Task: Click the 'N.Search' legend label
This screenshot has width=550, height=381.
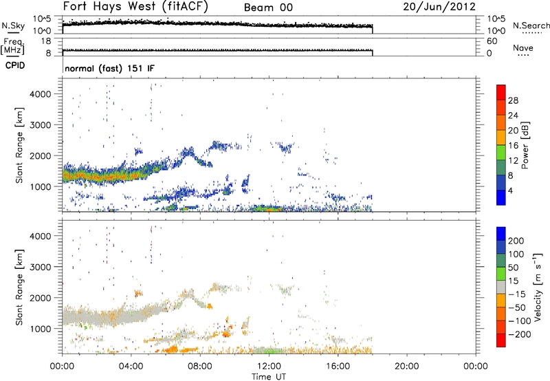Action: [x=531, y=25]
